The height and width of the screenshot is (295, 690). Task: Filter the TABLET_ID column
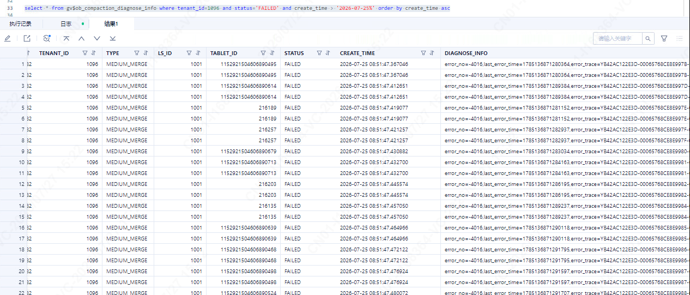coord(263,53)
